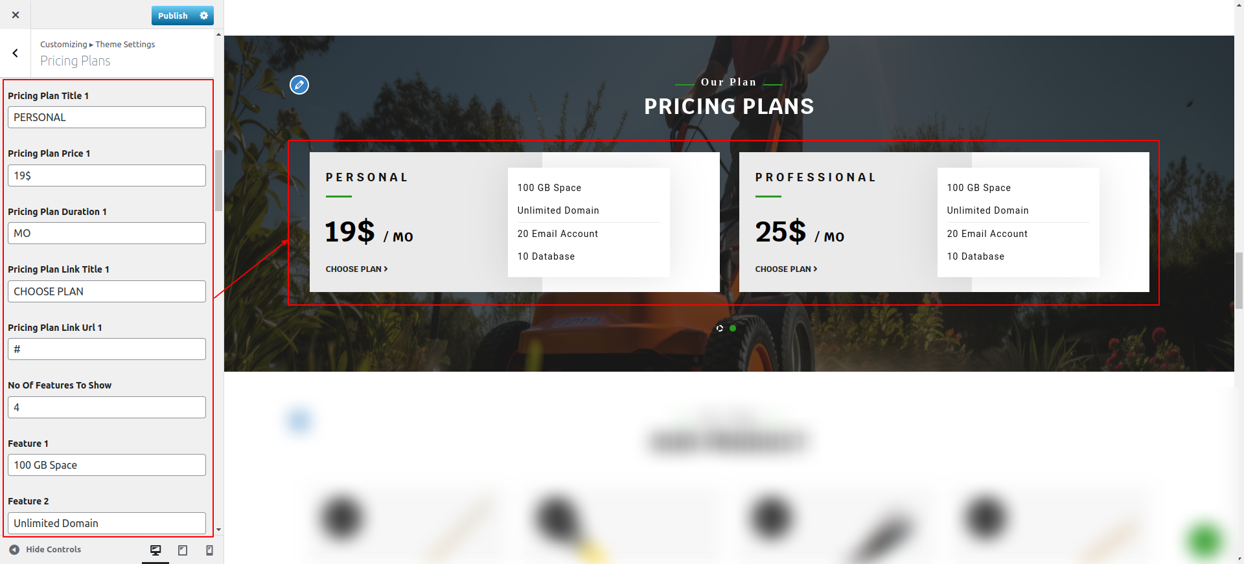Click CHOOSE PLAN link under Professional plan

pos(786,269)
